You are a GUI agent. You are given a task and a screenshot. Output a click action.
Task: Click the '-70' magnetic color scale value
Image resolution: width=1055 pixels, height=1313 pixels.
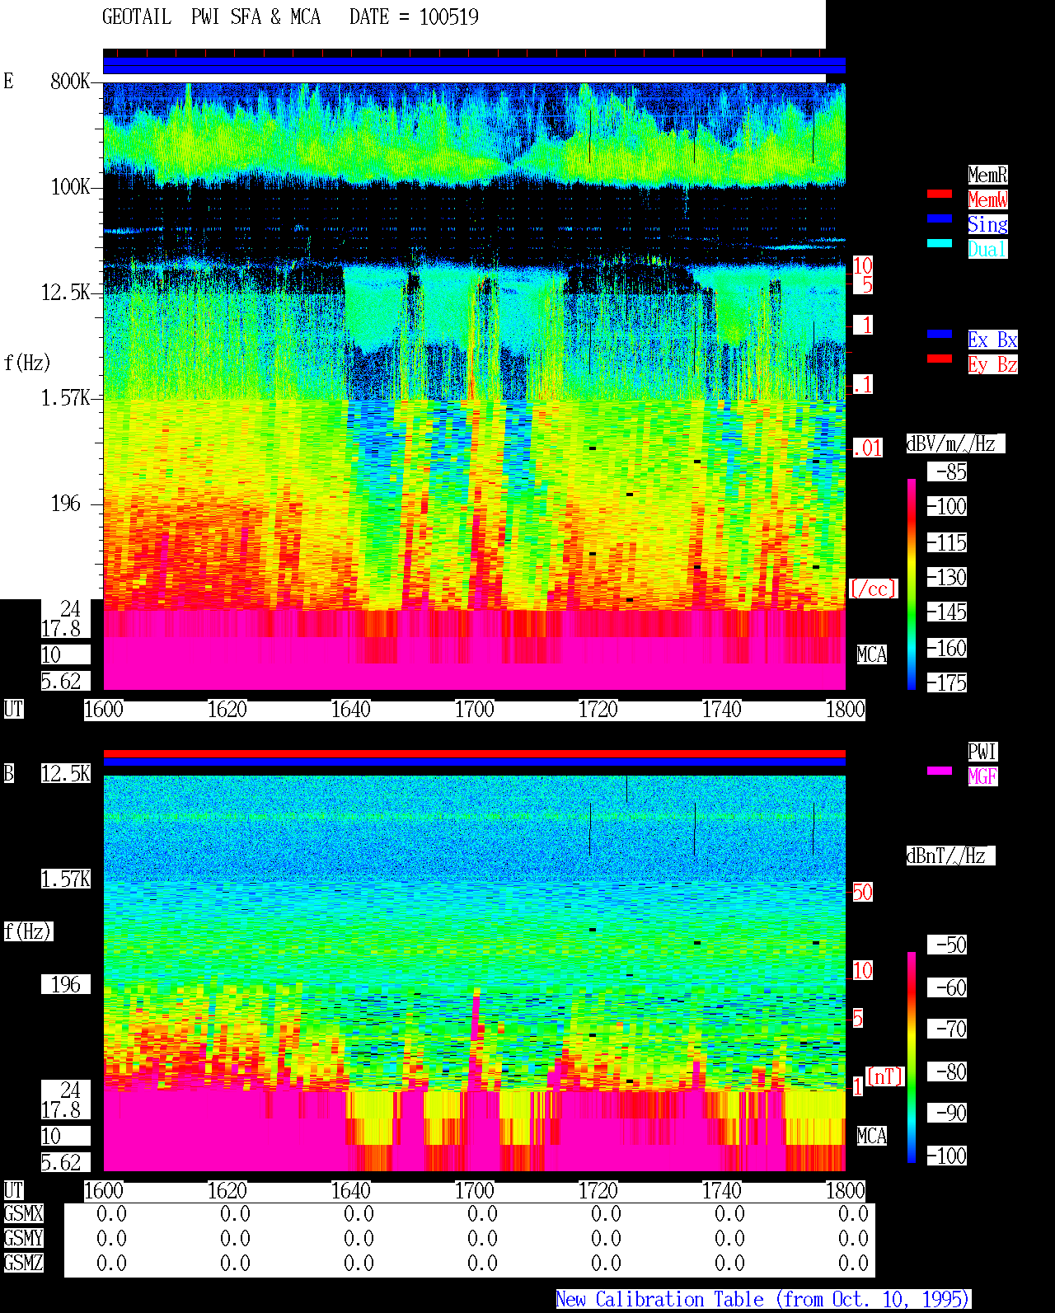click(947, 1029)
